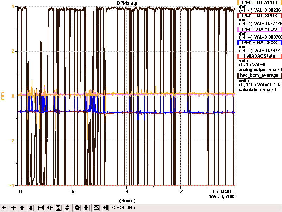Click the (Hours) x-axis title
282x212 pixels.
127,201
